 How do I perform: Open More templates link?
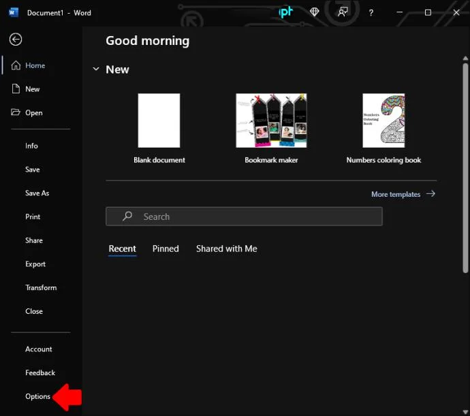[x=396, y=194]
